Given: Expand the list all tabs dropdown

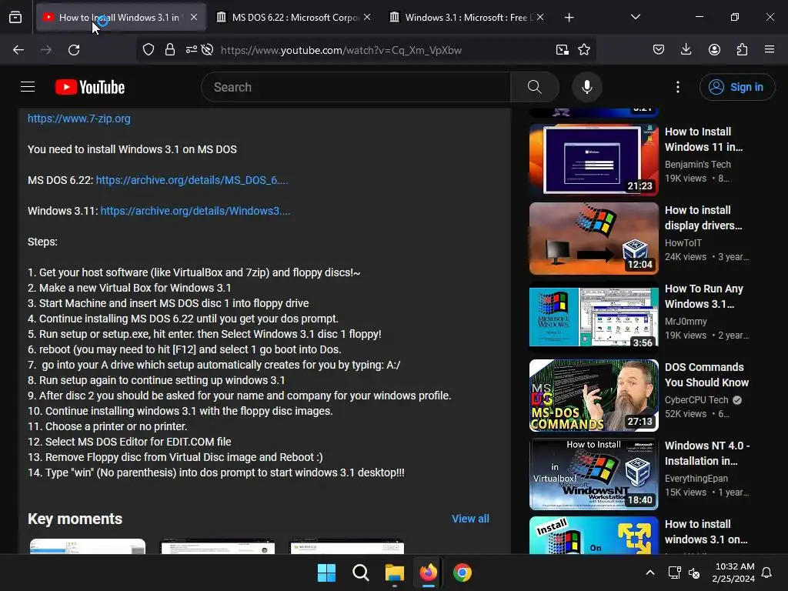Looking at the screenshot, I should pos(635,17).
